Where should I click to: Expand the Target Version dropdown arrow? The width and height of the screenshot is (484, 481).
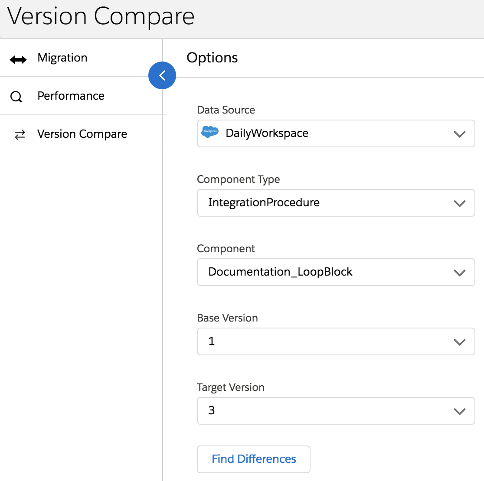[x=459, y=411]
